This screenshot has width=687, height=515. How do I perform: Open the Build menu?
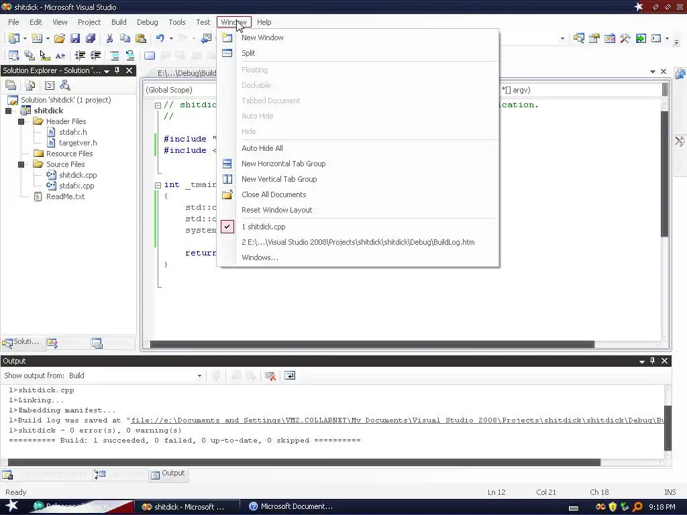[x=119, y=22]
